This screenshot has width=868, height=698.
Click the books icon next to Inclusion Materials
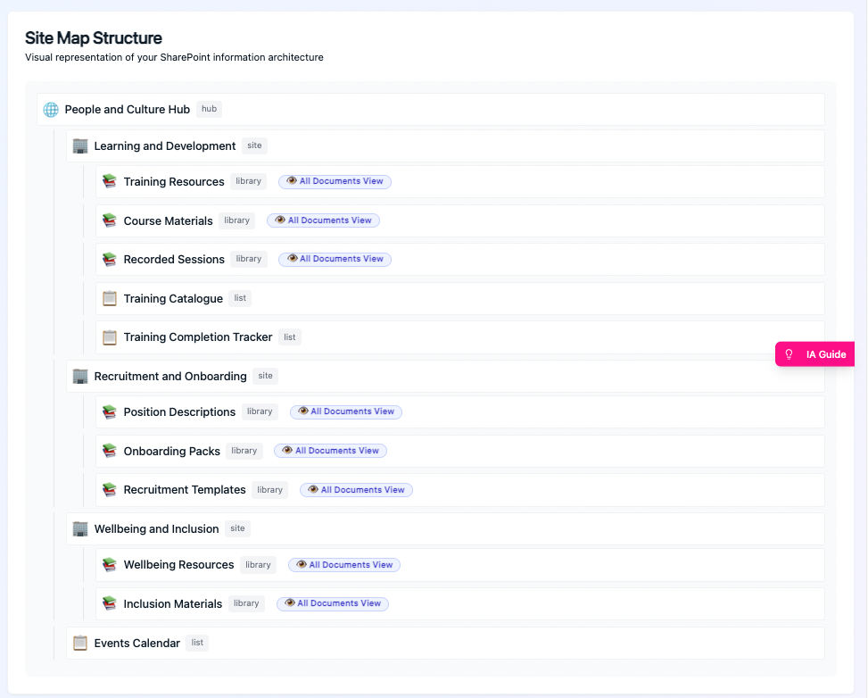[x=109, y=602]
